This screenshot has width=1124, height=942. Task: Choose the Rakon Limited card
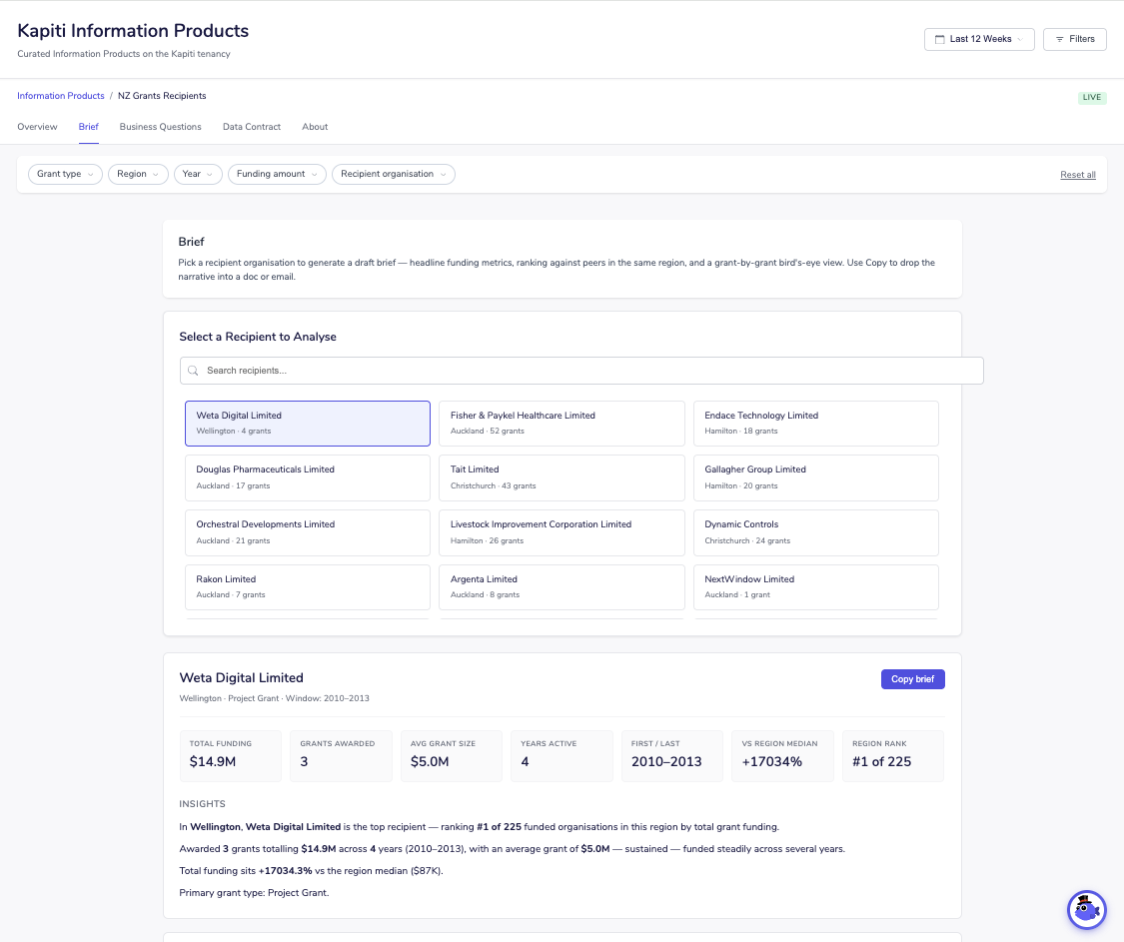[x=308, y=587]
